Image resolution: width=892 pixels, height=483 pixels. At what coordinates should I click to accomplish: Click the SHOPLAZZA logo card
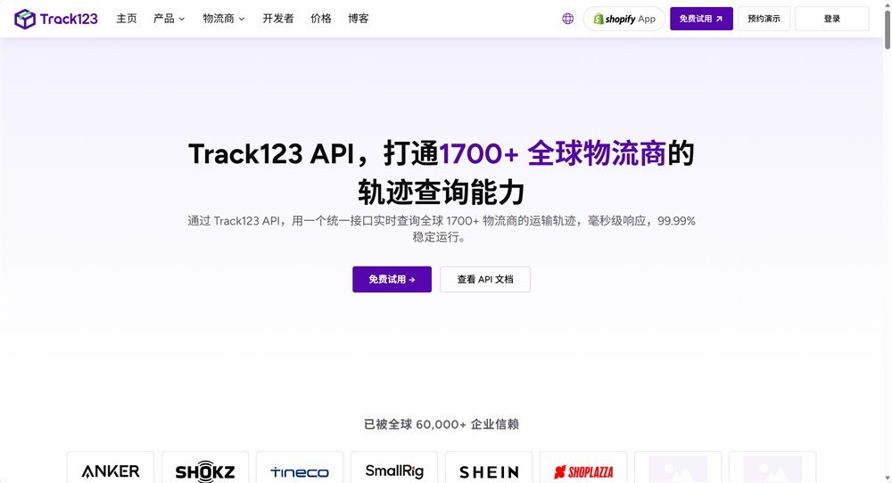[583, 468]
